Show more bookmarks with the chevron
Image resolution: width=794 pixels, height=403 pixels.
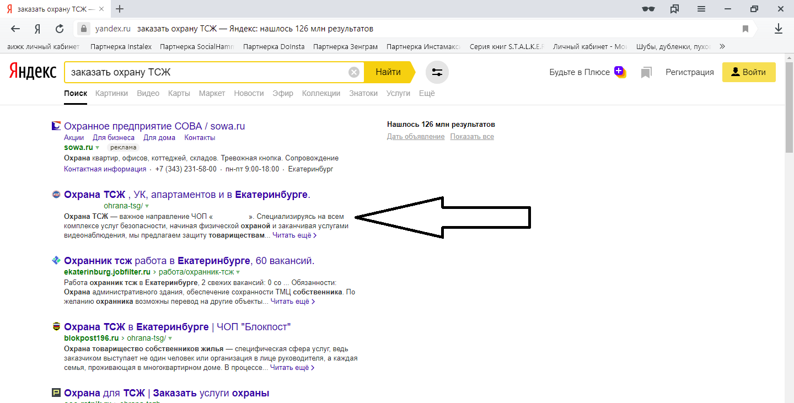click(722, 46)
